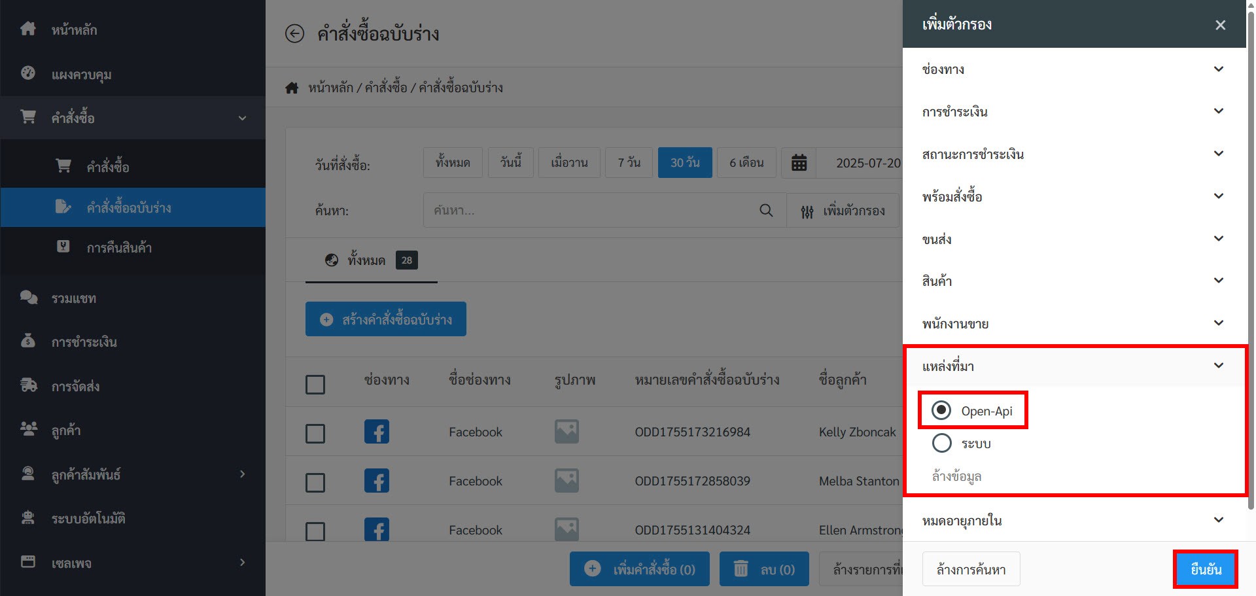
Task: Click Facebook icon in Melba Stanton row
Action: click(377, 481)
